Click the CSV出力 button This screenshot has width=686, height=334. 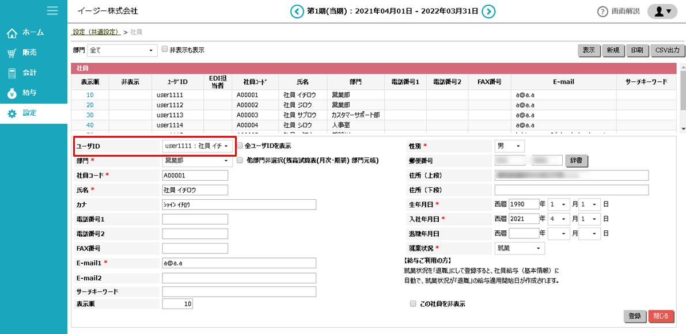tap(668, 50)
